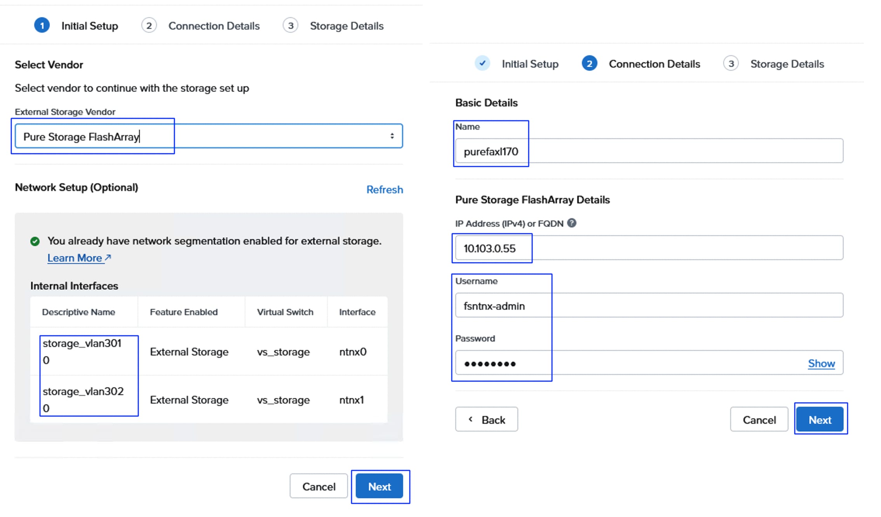Click the completed Initial Setup checkmark icon
Viewport: 881px width, 517px height.
click(x=482, y=63)
